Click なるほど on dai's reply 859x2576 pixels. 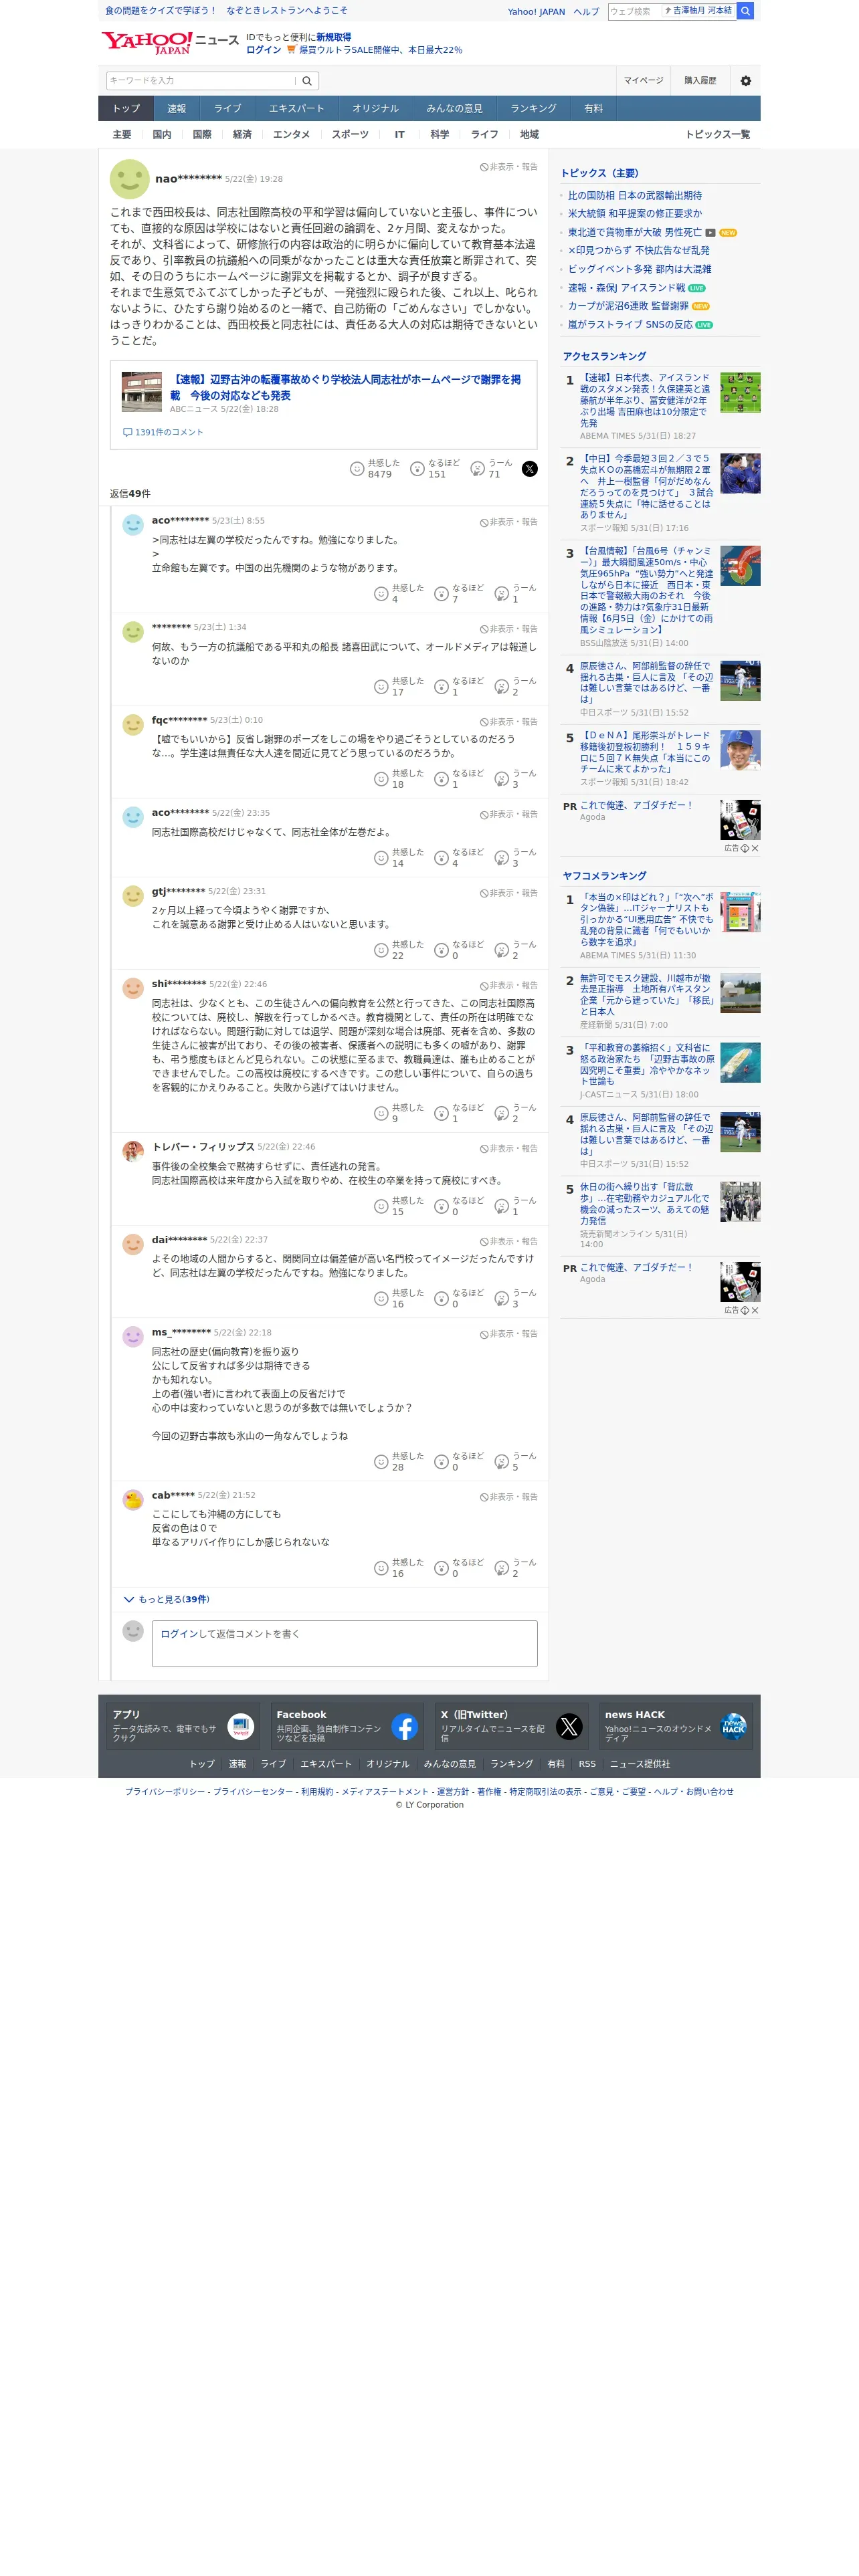point(441,1298)
